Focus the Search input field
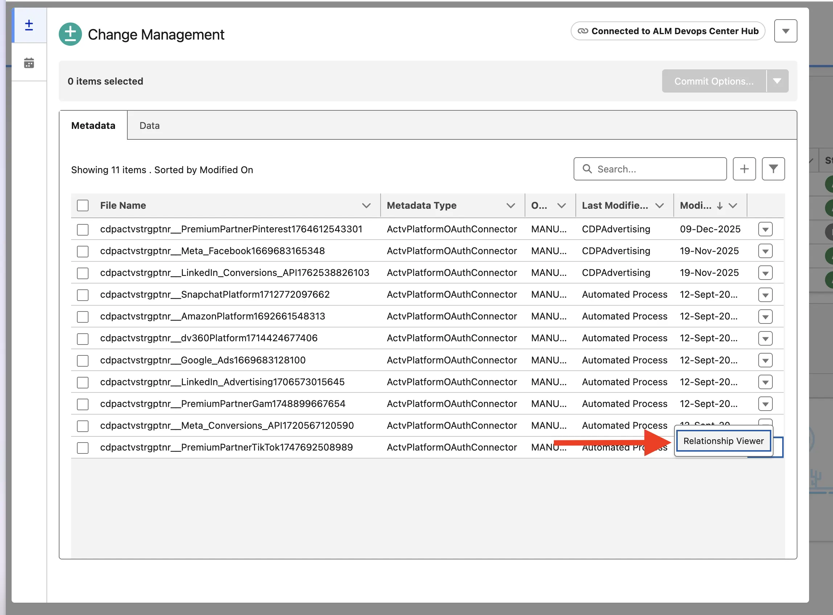 point(650,169)
